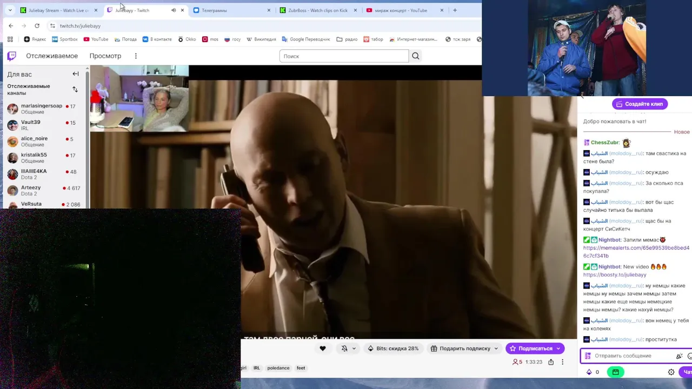
Task: Open a new browser tab
Action: 455,10
